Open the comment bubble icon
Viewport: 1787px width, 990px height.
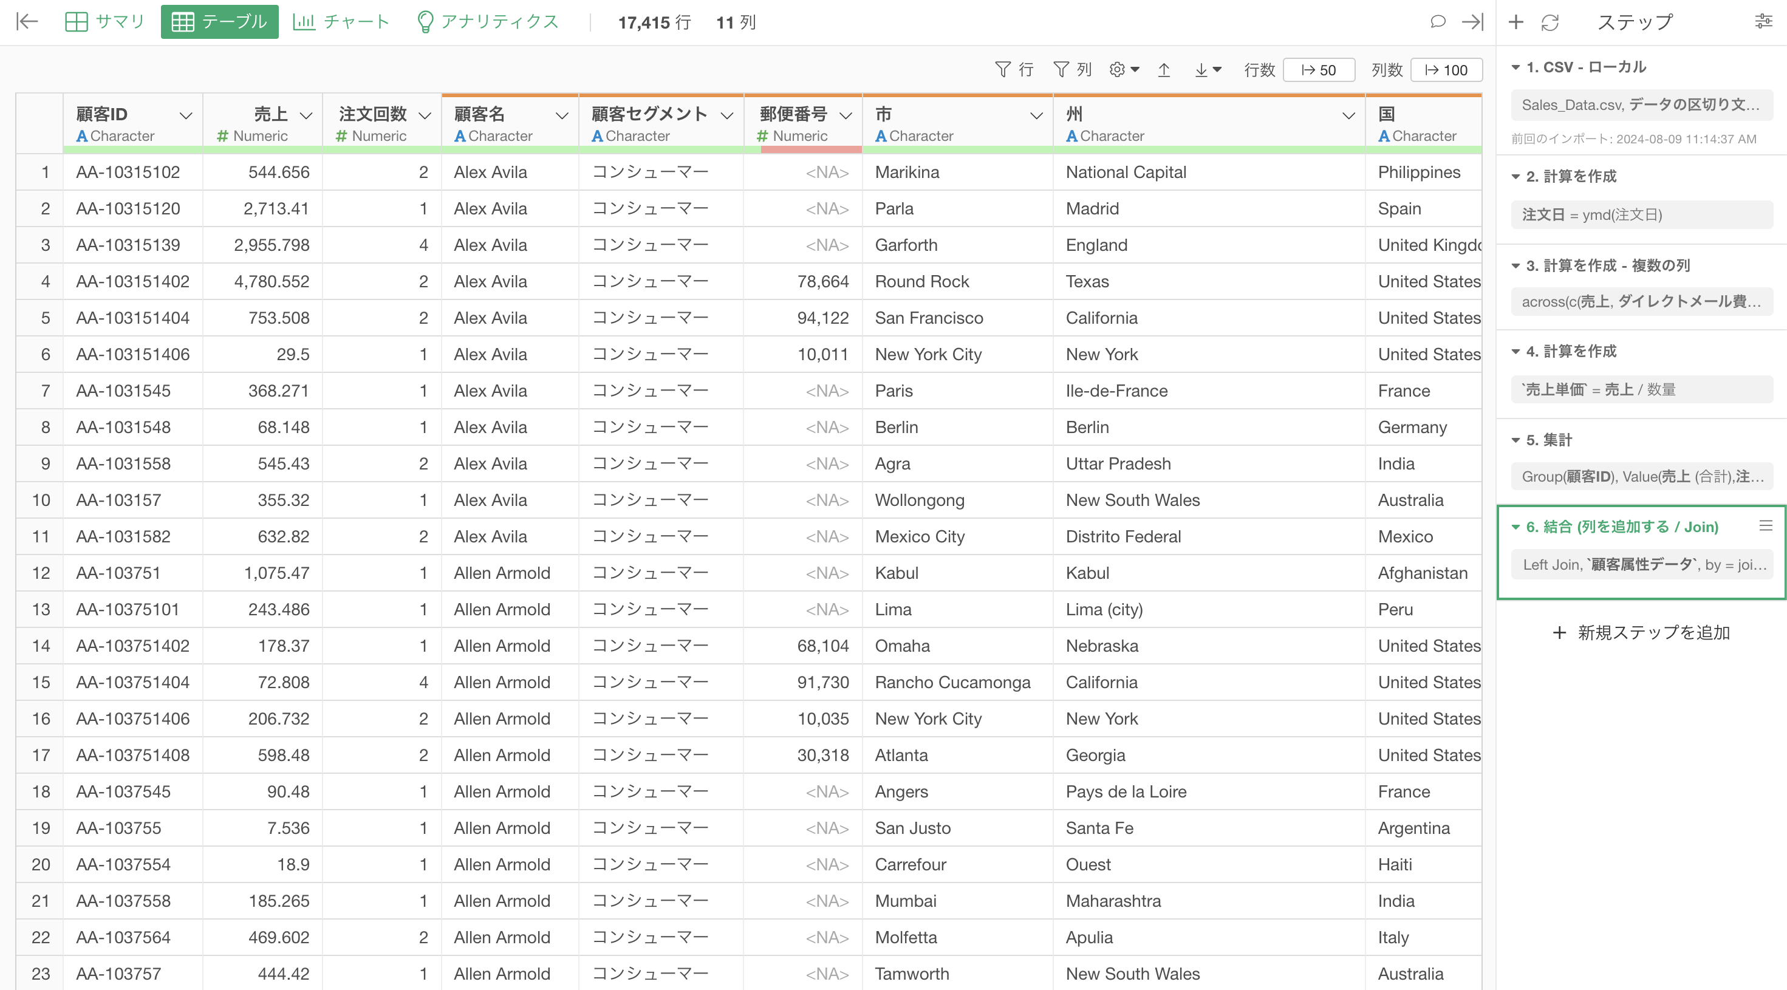point(1437,21)
